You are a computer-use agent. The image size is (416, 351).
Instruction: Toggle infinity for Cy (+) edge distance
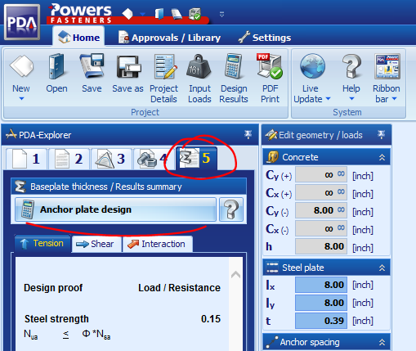pos(341,173)
